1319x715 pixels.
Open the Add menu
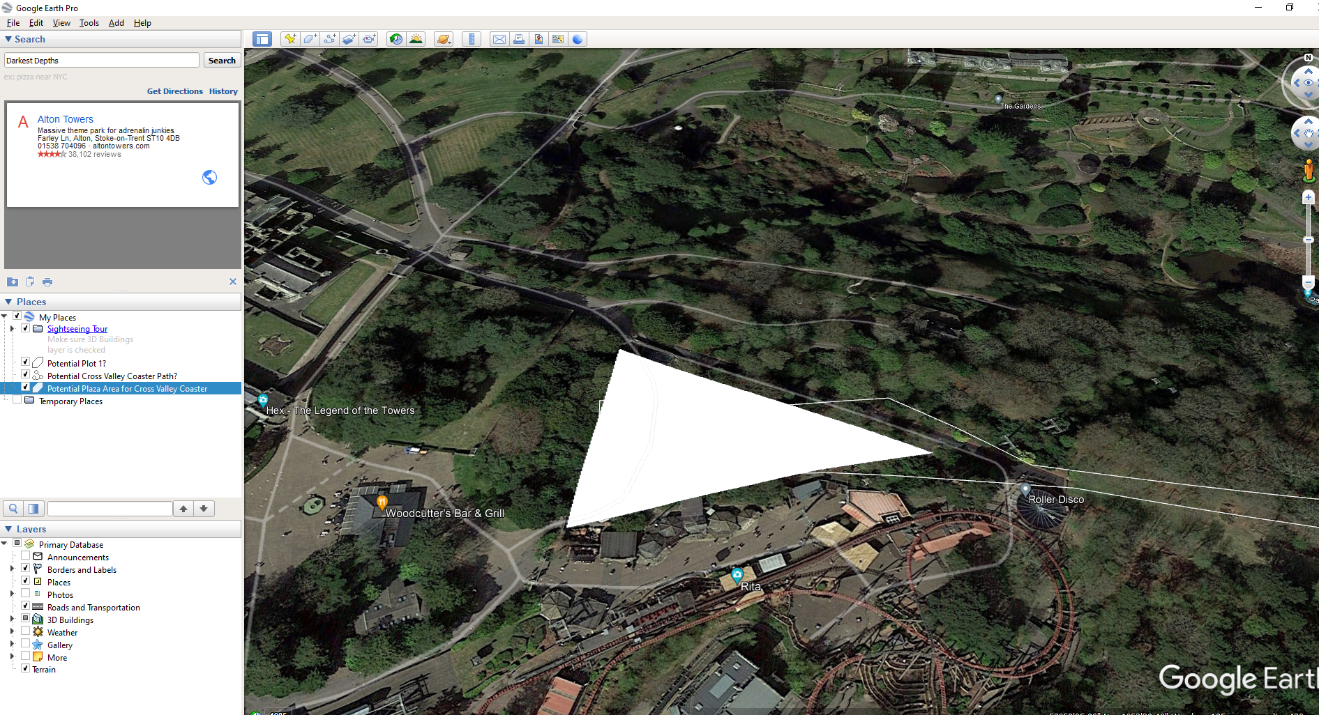116,23
